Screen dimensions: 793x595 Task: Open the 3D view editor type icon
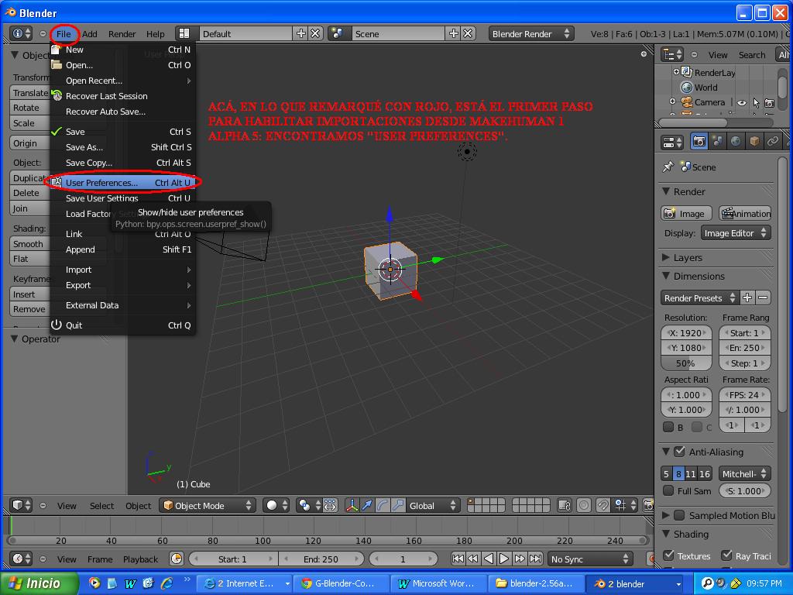tap(21, 505)
